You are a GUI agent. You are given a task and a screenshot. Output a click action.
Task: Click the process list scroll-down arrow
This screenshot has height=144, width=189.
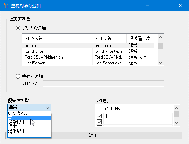click(x=160, y=63)
